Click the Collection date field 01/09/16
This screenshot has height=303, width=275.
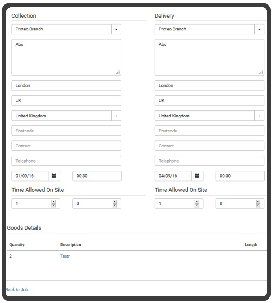click(x=30, y=176)
